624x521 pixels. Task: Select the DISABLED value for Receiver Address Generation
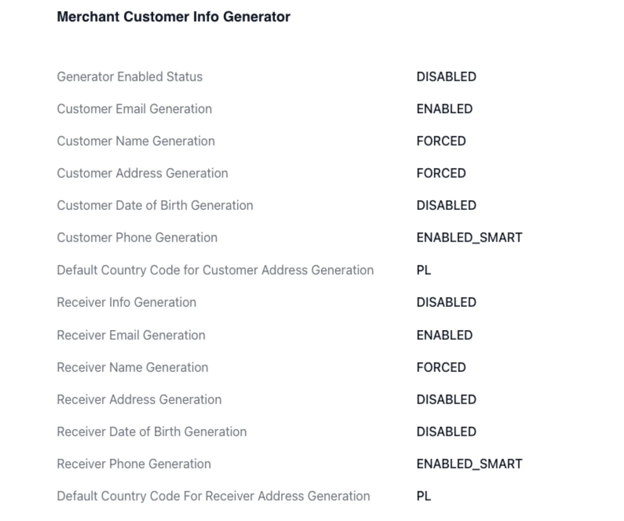446,399
